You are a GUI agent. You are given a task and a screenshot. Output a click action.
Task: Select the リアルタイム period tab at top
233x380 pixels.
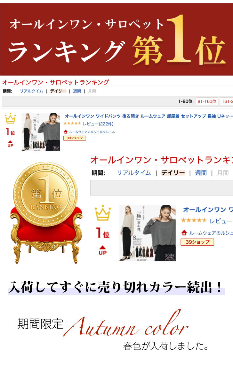(x=31, y=91)
